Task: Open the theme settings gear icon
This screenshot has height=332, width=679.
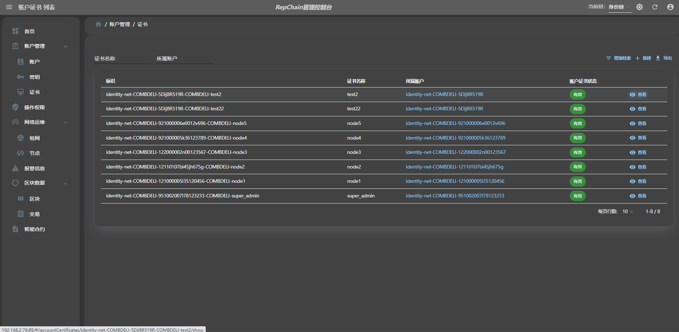Action: tap(639, 7)
